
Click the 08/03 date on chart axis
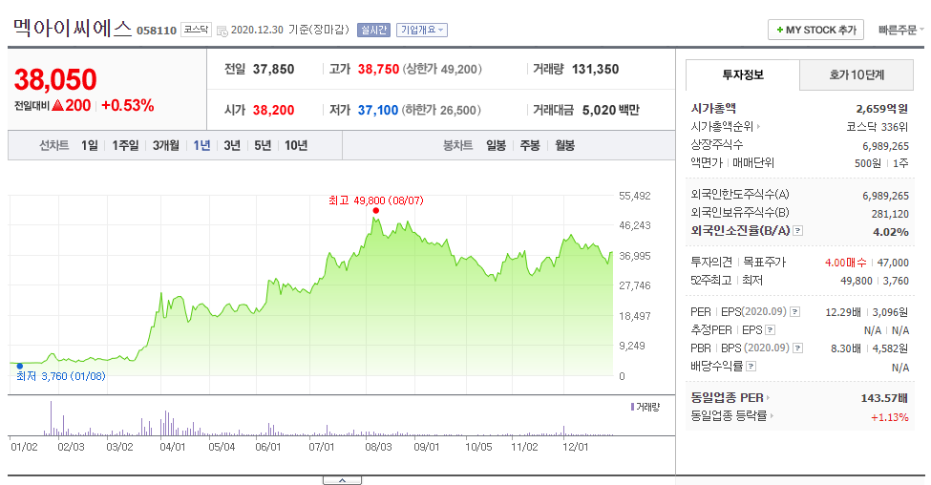coord(378,447)
